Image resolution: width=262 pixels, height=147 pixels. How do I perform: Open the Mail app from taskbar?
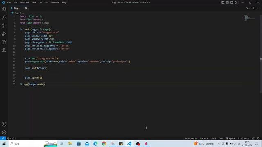(x=87, y=143)
